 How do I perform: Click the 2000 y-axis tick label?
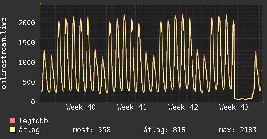[x=27, y=23]
